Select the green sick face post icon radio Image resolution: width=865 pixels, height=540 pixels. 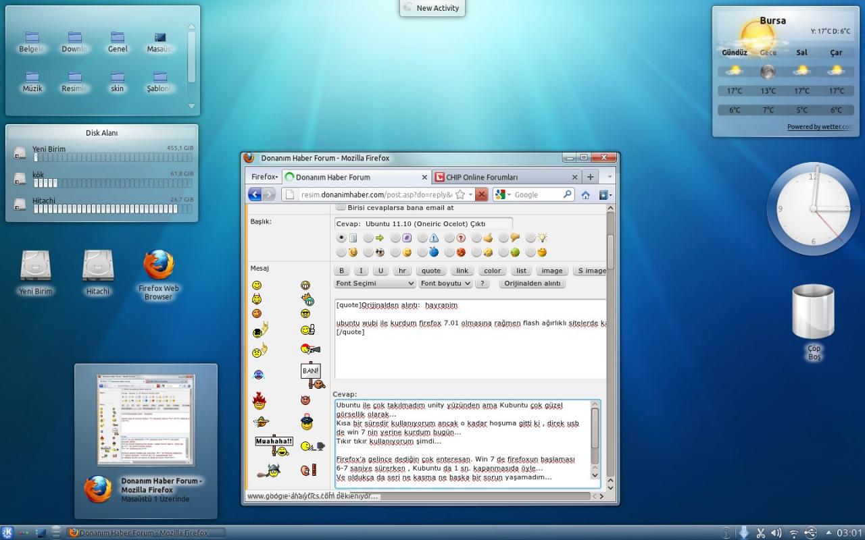[x=503, y=252]
